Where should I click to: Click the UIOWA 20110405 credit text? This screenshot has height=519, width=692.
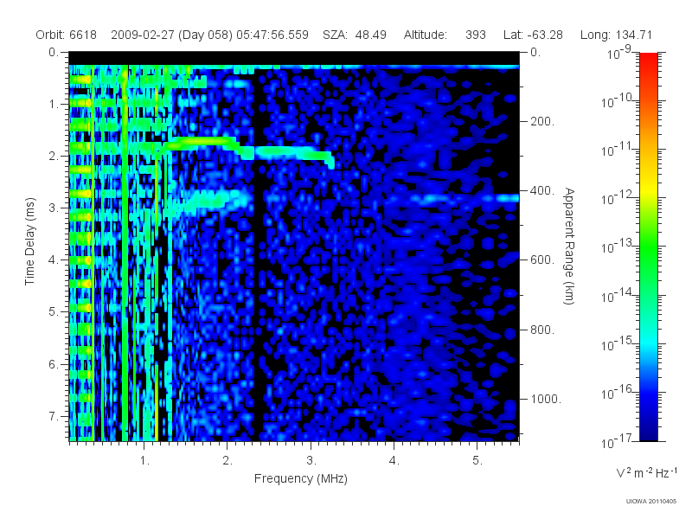pos(651,502)
